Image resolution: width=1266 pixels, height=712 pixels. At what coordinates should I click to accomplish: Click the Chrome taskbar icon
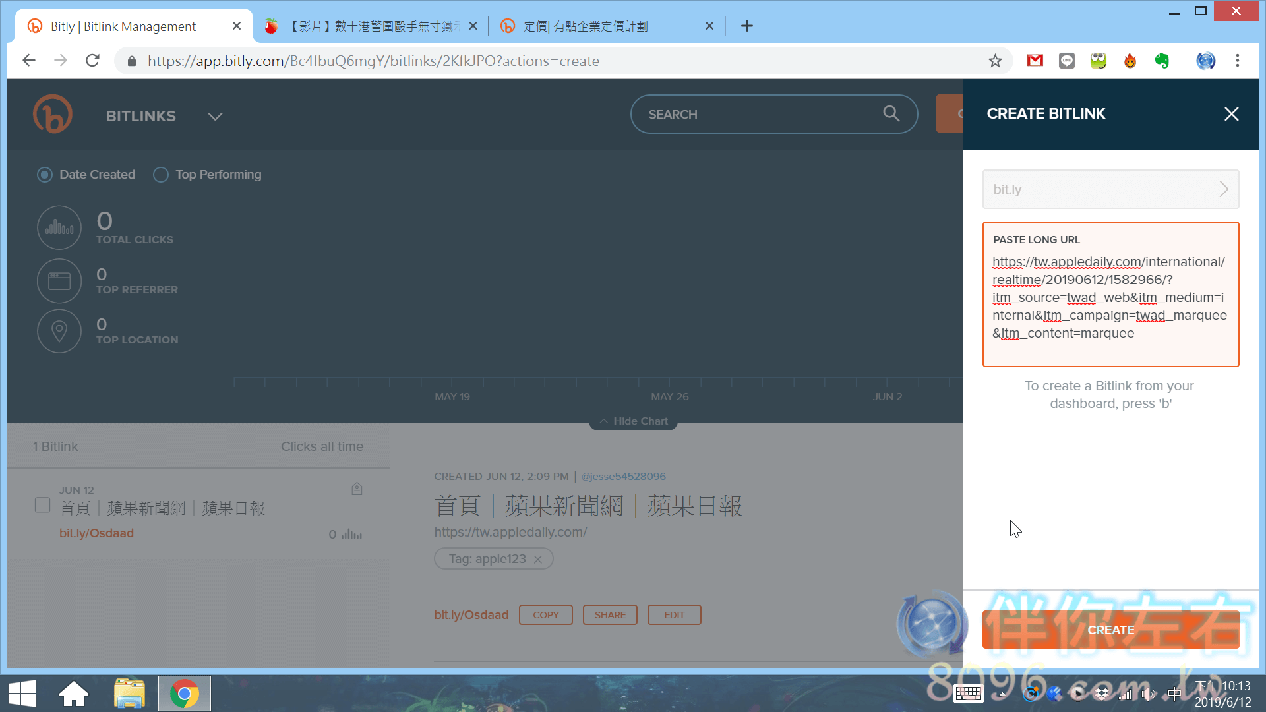click(185, 694)
